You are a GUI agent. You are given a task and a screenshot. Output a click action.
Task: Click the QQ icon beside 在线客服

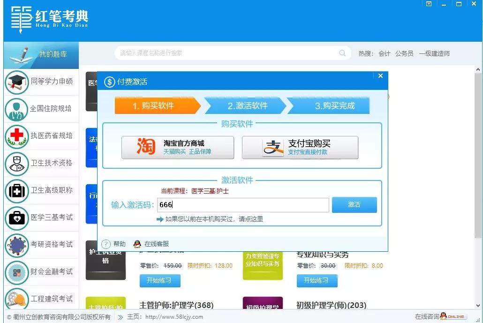click(x=136, y=243)
